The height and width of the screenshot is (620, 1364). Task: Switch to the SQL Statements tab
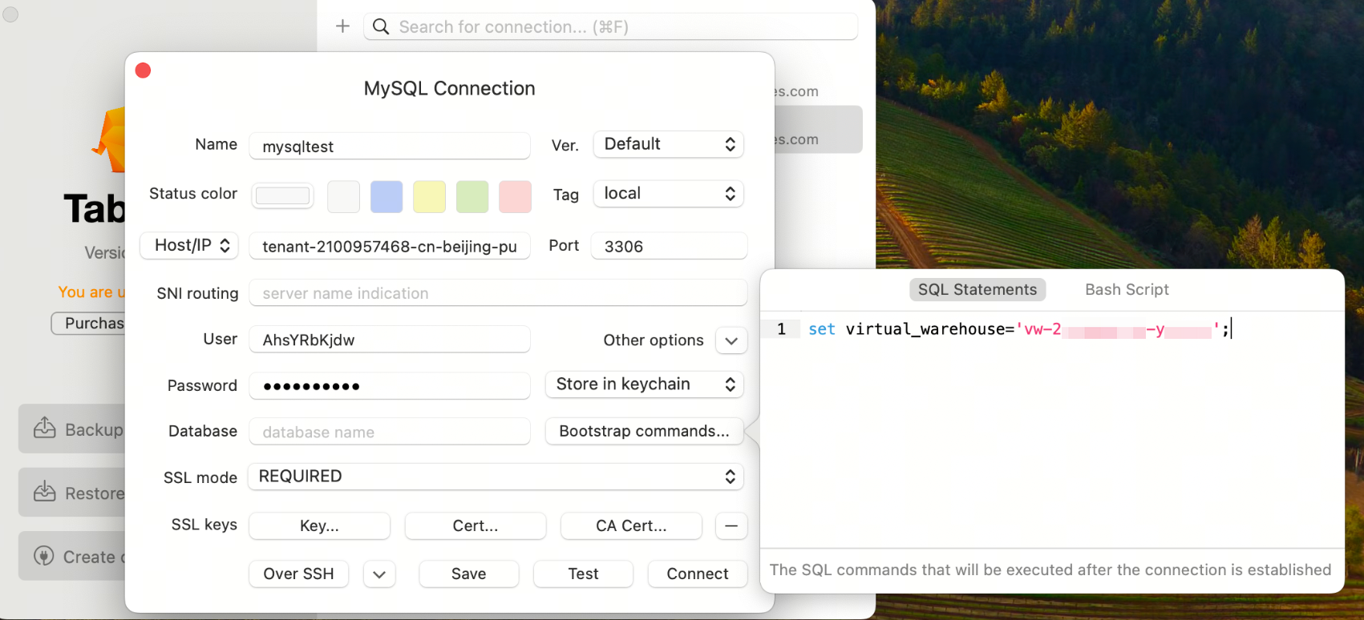point(977,290)
